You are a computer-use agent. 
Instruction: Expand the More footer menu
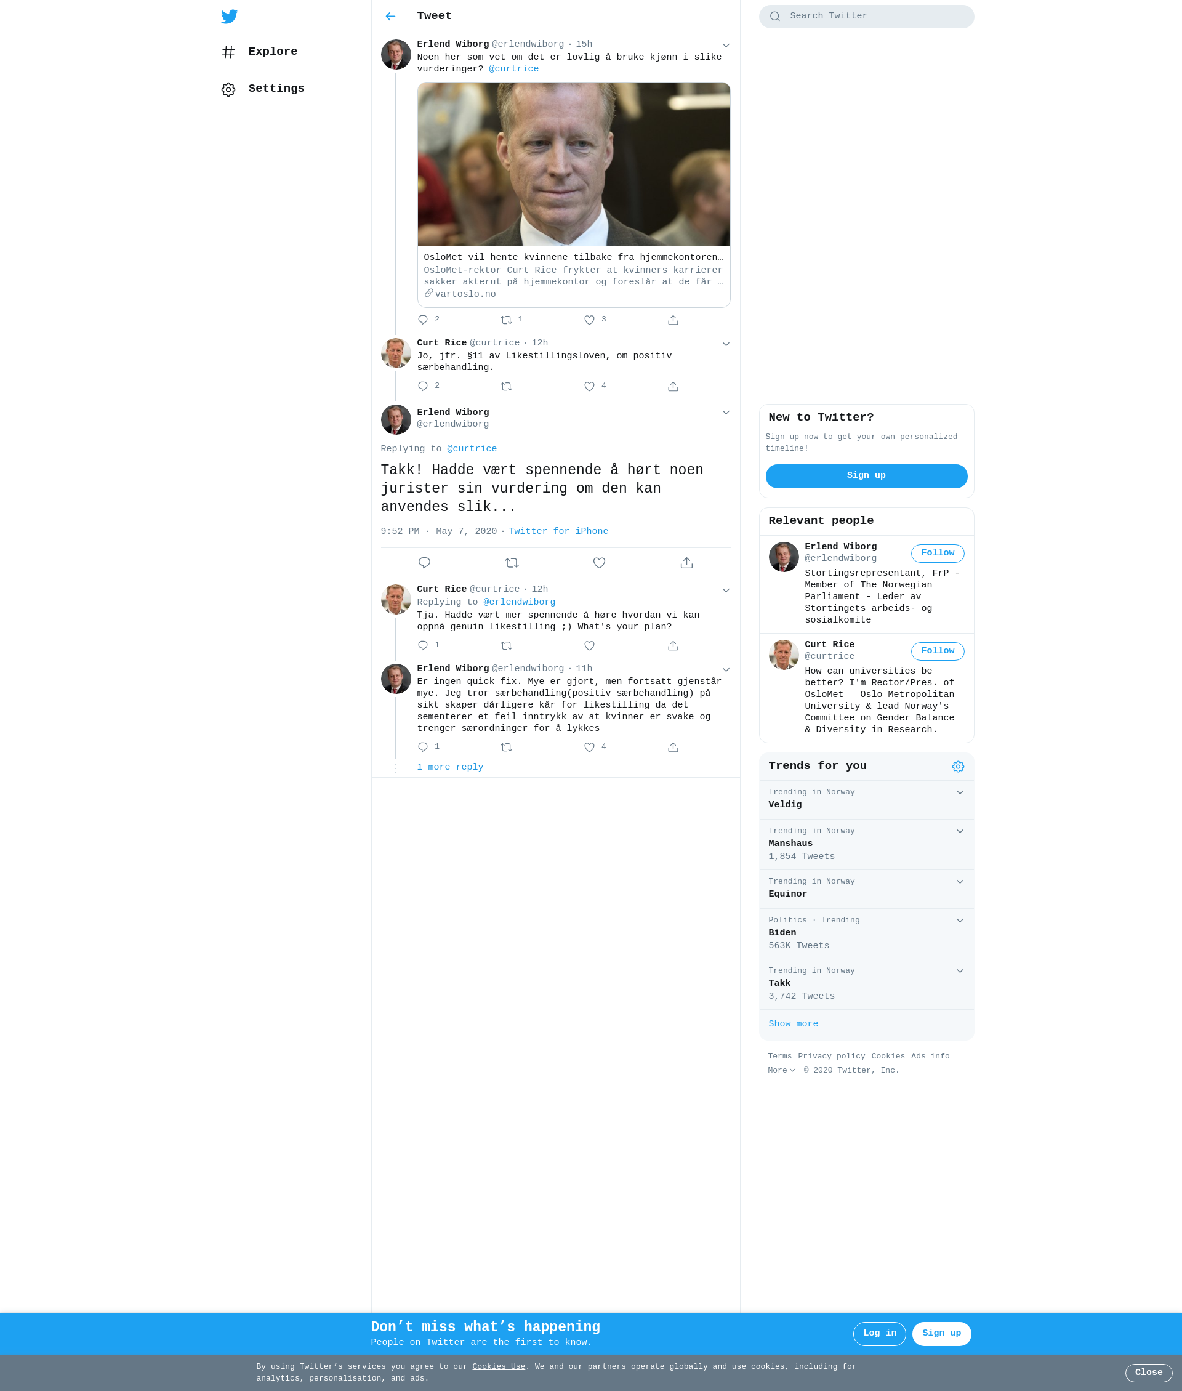coord(781,1070)
